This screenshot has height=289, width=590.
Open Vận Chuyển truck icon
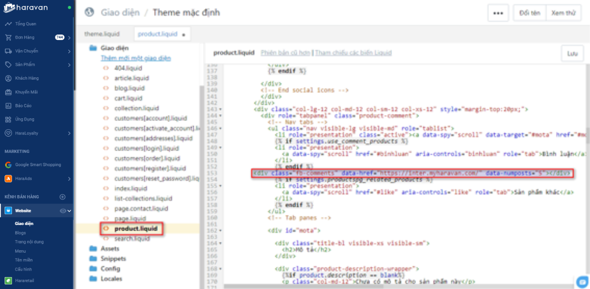click(8, 51)
